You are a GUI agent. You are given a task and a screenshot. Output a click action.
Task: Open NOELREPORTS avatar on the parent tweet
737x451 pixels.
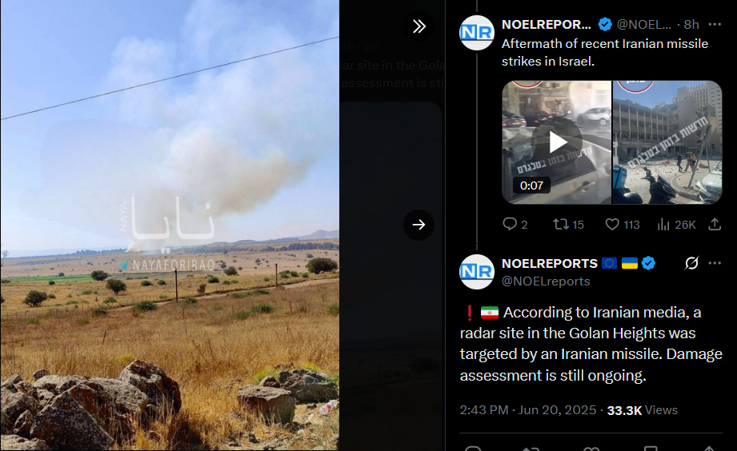click(477, 33)
